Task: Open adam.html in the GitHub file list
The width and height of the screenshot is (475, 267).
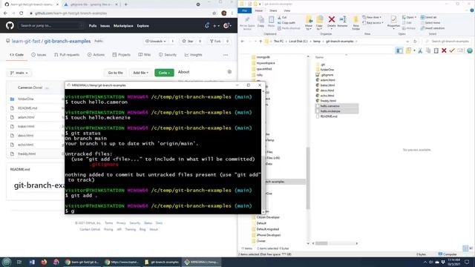Action: (x=26, y=117)
